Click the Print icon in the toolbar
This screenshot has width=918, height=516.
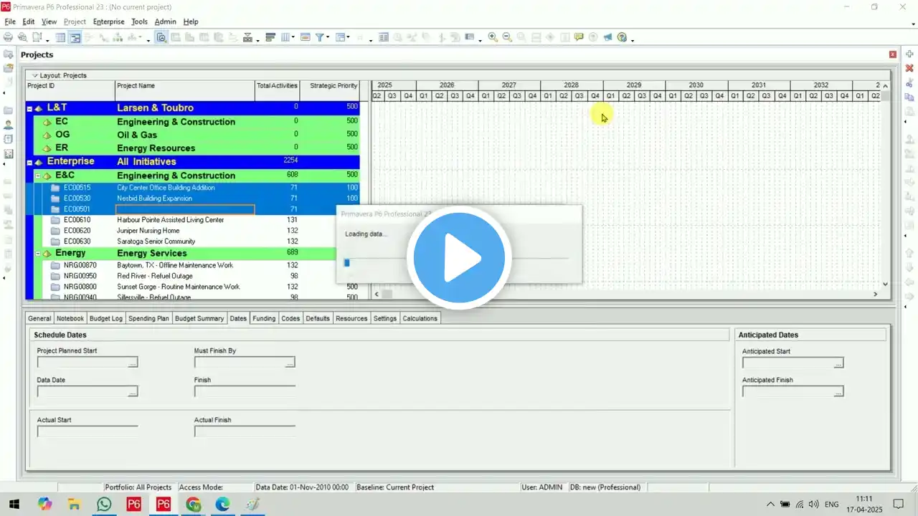tap(9, 37)
